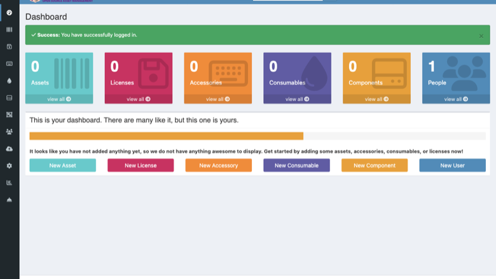Create a New User
Image resolution: width=496 pixels, height=279 pixels.
point(452,165)
